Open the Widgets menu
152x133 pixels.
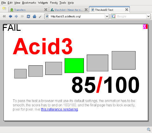pyautogui.click(x=43, y=3)
